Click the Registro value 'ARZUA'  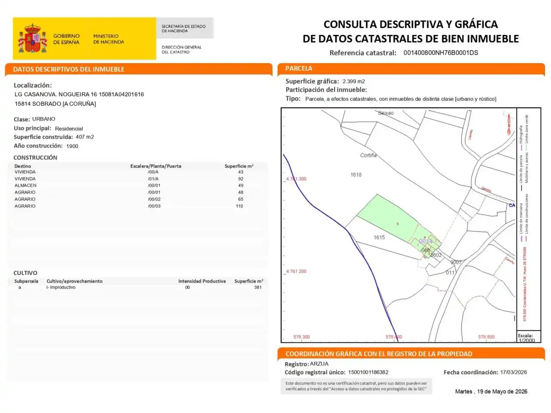319,364
